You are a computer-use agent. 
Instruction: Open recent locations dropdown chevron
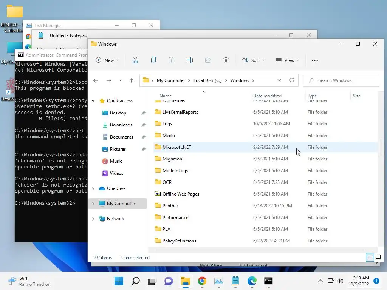point(120,80)
